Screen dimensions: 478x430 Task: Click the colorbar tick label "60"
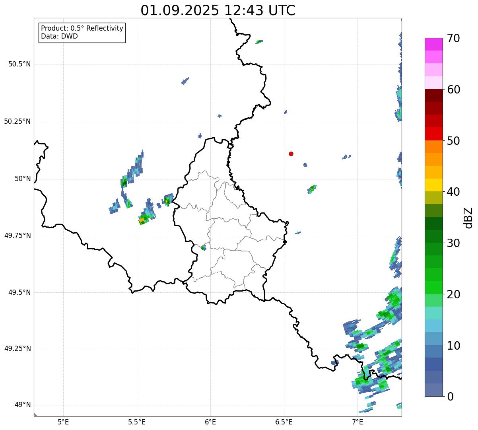pos(453,90)
